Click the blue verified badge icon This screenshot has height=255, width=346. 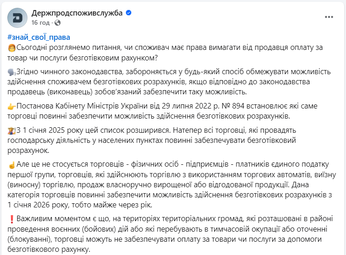tap(129, 13)
